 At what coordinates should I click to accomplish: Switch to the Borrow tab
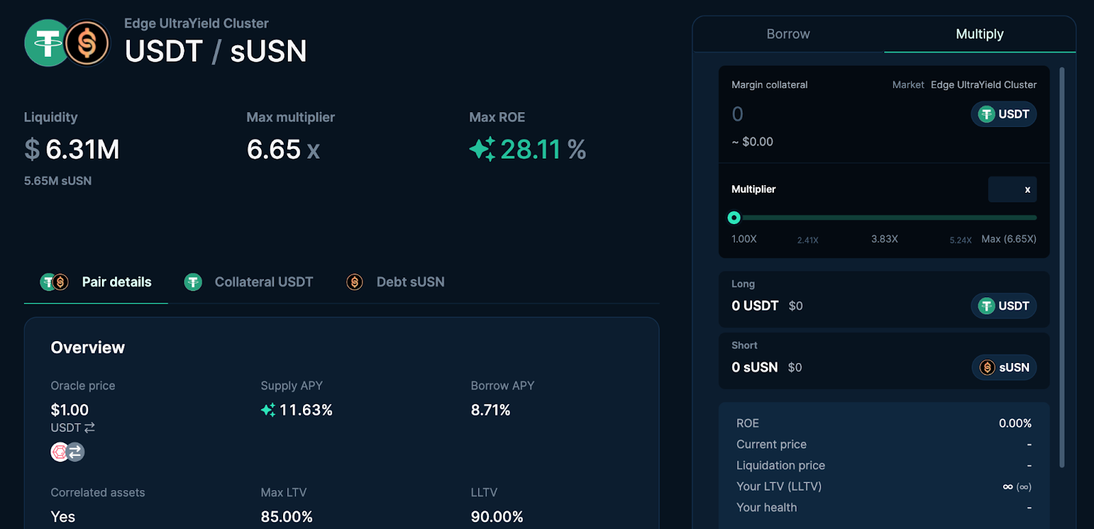tap(788, 34)
